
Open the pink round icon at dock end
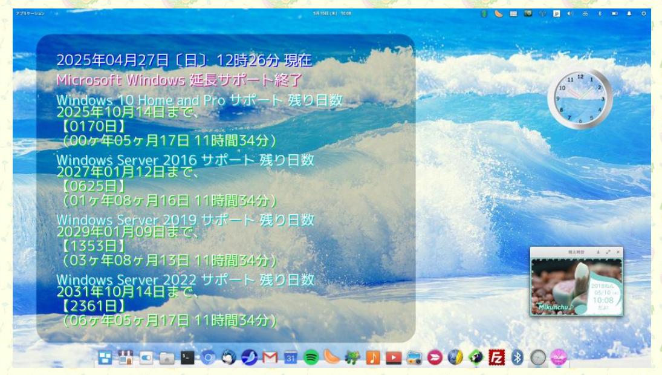tap(558, 357)
